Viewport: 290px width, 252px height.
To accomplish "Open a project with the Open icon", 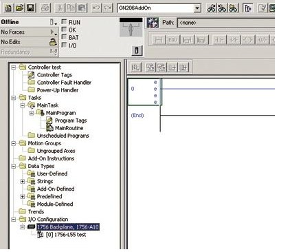I will tap(20, 8).
